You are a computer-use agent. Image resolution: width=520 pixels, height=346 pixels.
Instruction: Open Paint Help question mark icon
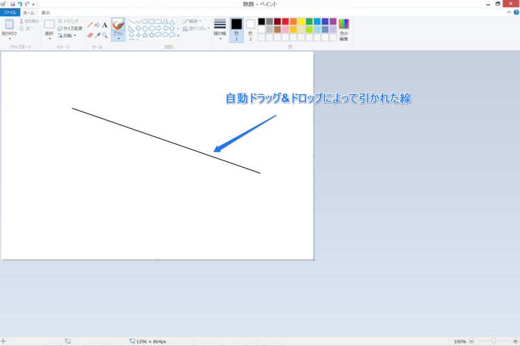click(516, 12)
